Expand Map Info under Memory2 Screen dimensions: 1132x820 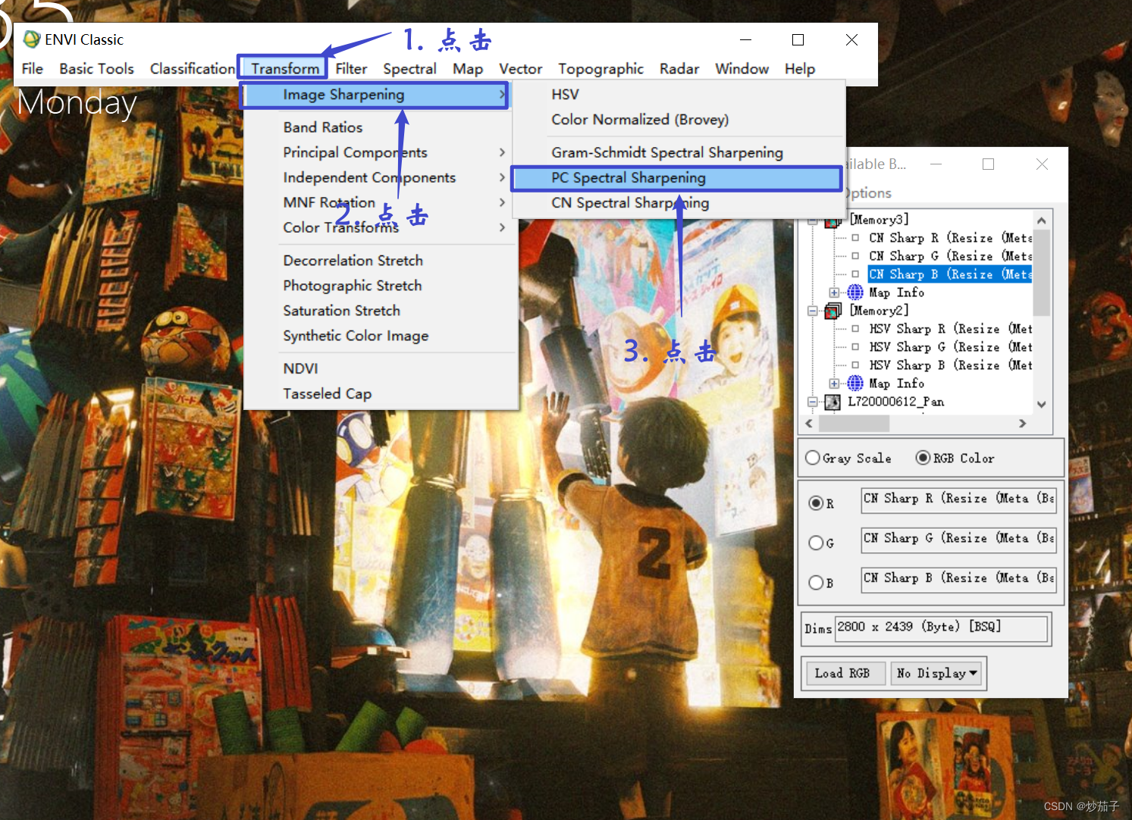point(834,383)
